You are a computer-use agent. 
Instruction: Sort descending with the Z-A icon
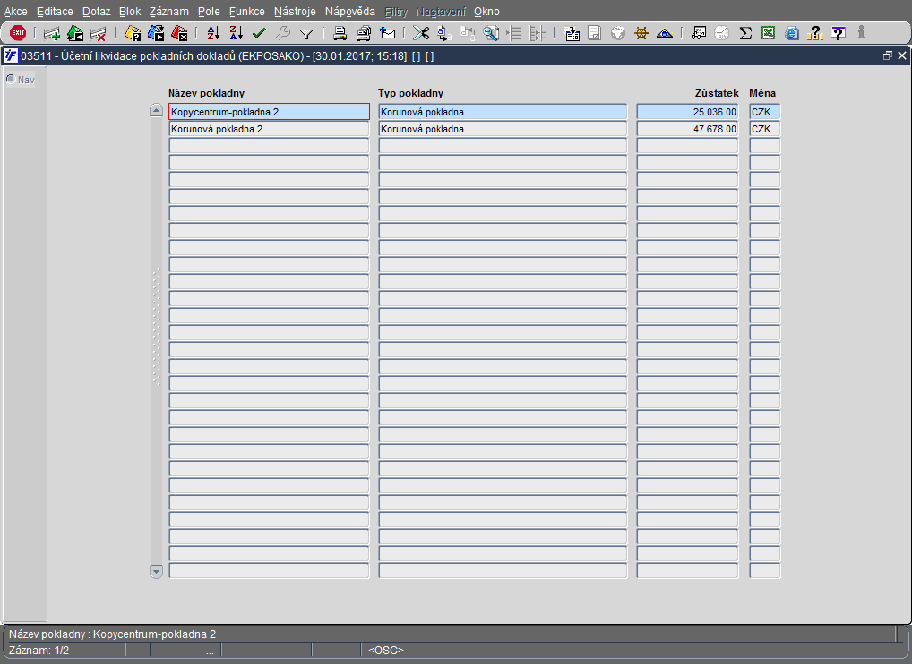point(236,33)
